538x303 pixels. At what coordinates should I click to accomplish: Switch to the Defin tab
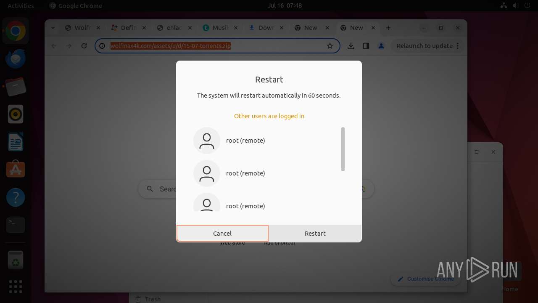(128, 28)
